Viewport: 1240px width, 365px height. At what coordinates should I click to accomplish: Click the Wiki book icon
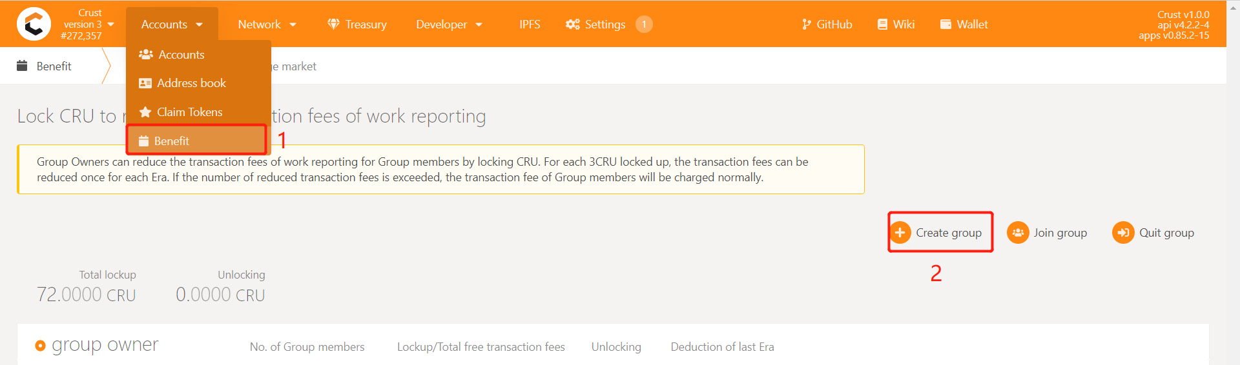pyautogui.click(x=882, y=25)
